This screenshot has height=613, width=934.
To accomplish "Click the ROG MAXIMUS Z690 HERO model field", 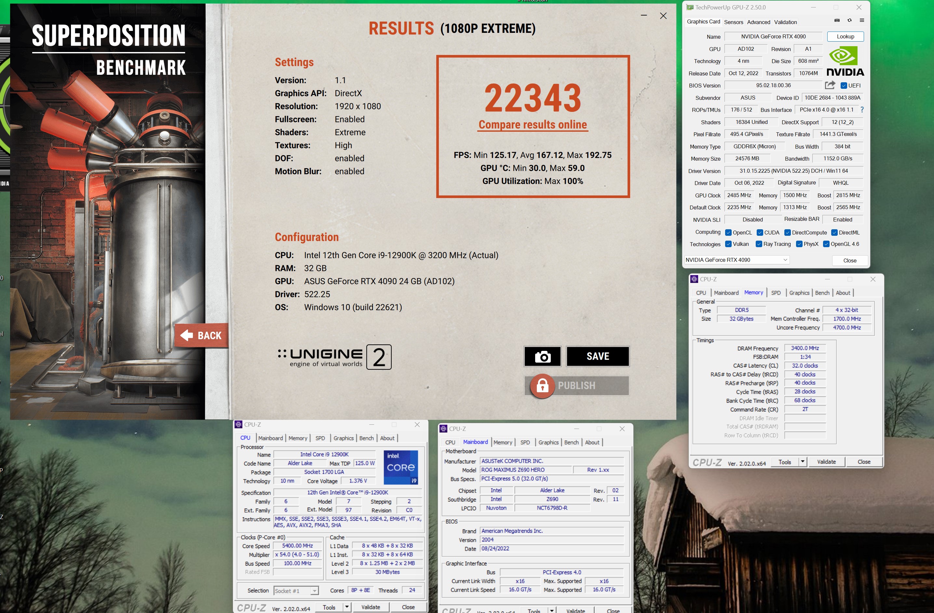I will coord(526,470).
